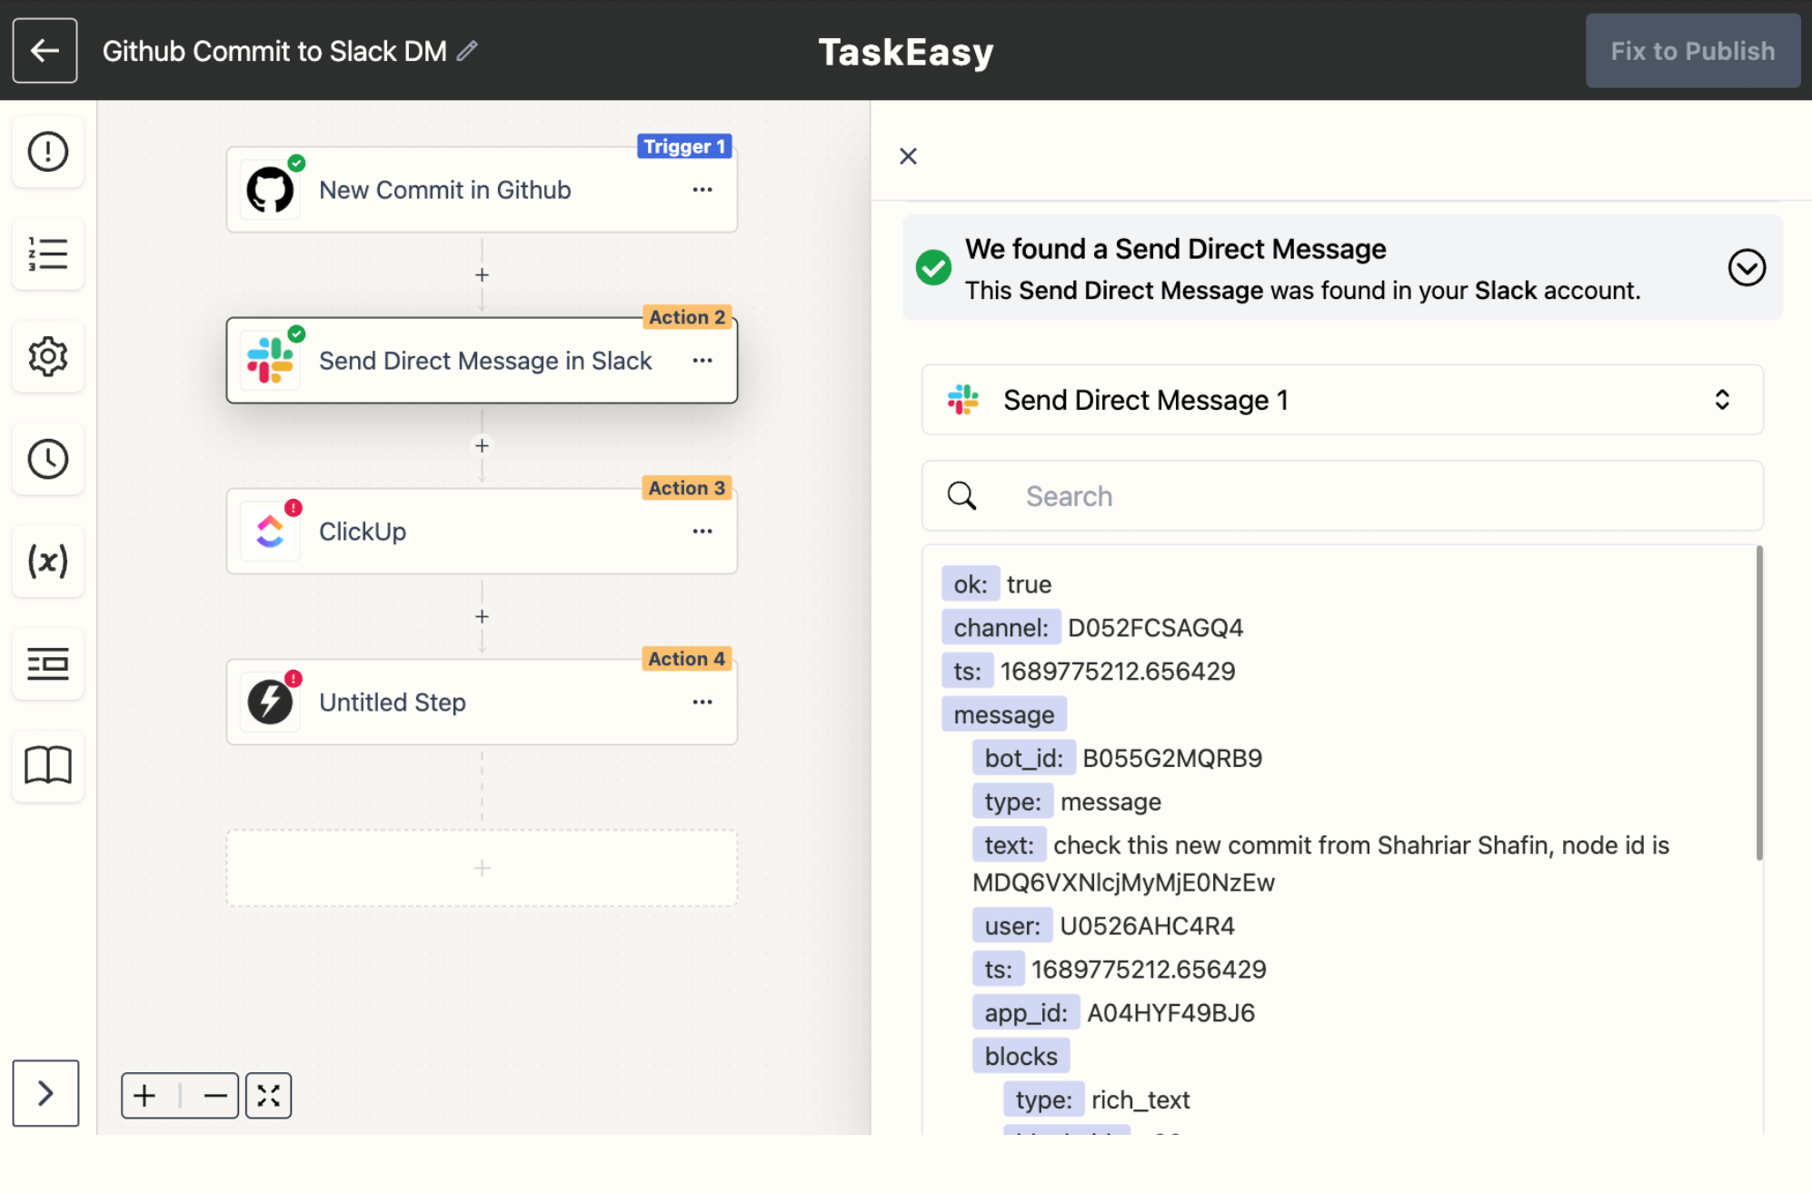The width and height of the screenshot is (1812, 1194).
Task: Select Send Direct Message in Slack step
Action: [482, 361]
